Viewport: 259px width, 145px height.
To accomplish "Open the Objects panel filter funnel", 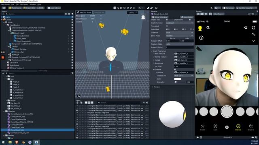I will point(72,14).
